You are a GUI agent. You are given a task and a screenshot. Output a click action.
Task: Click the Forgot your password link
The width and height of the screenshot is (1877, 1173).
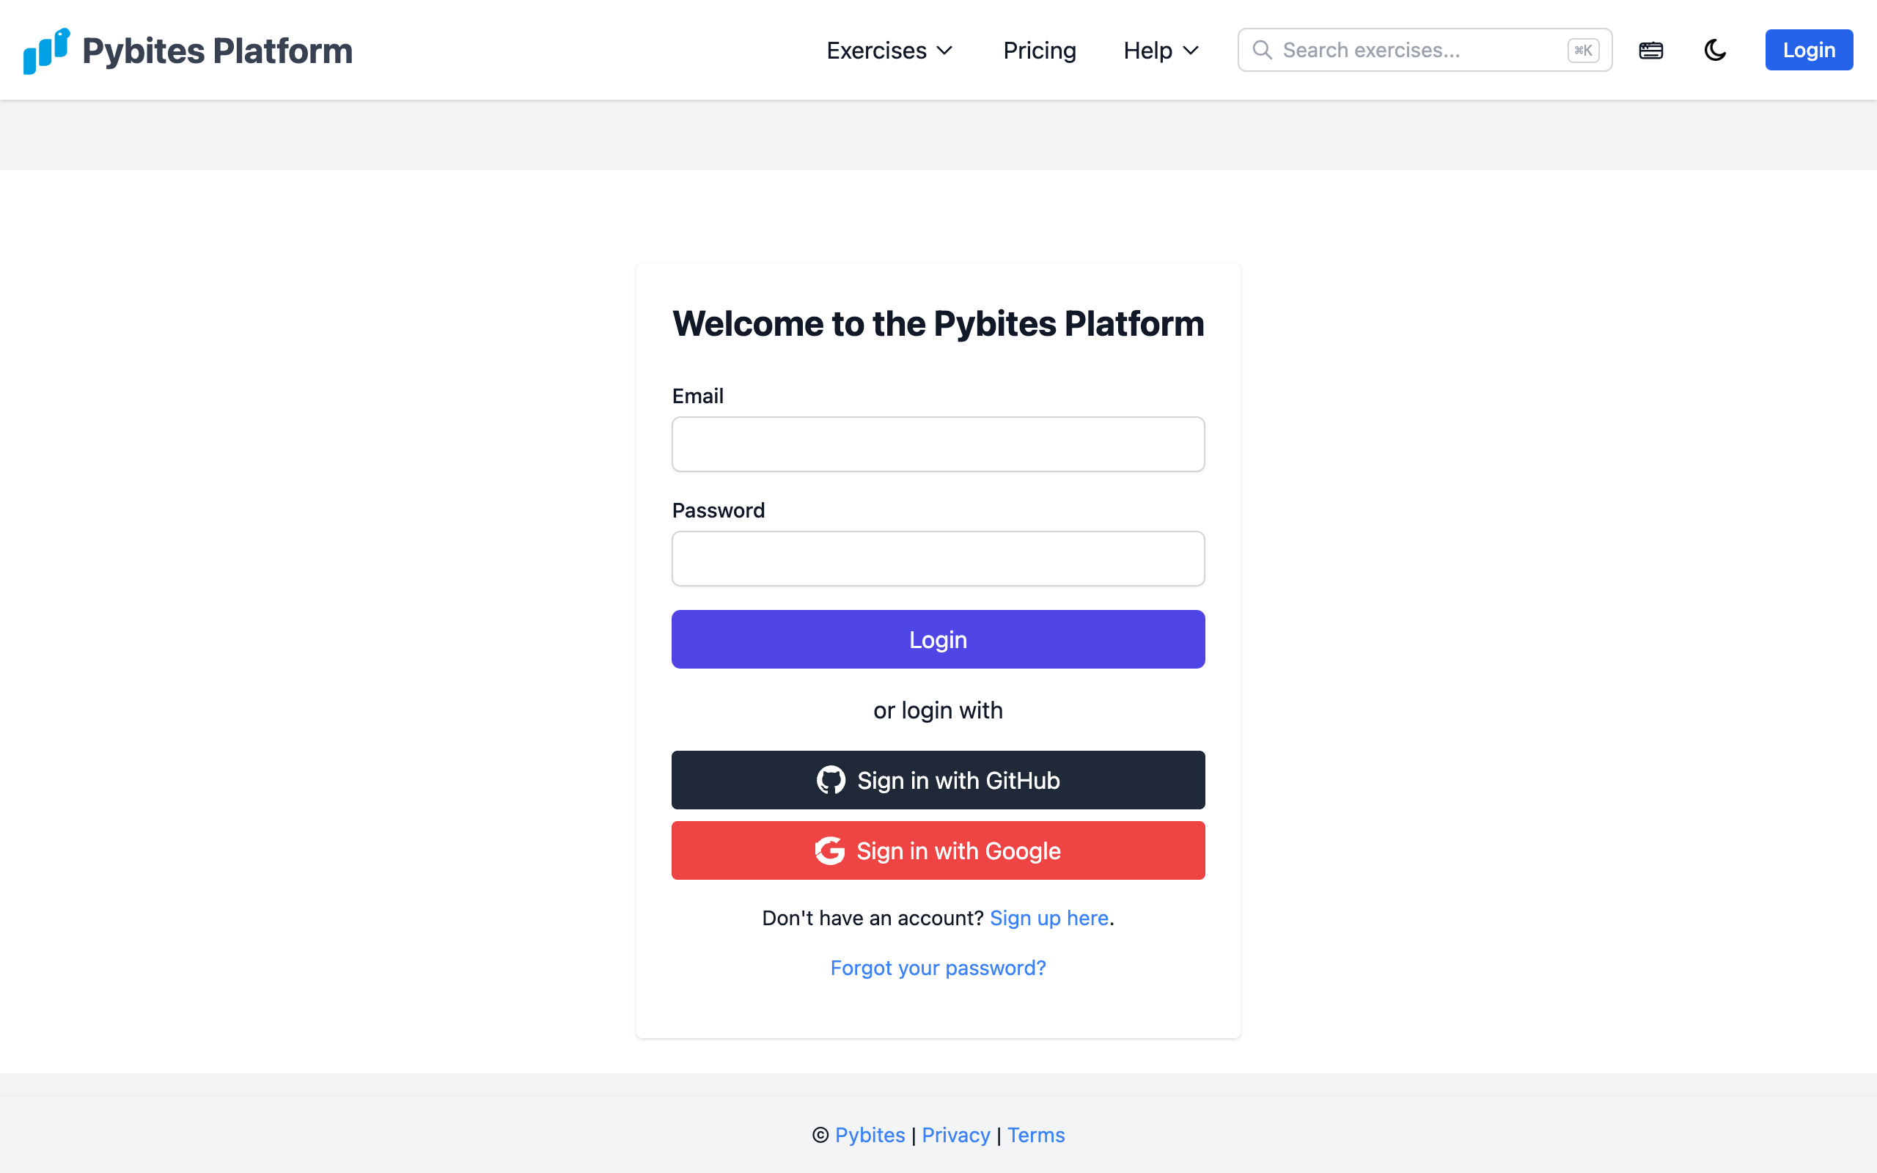pyautogui.click(x=938, y=968)
